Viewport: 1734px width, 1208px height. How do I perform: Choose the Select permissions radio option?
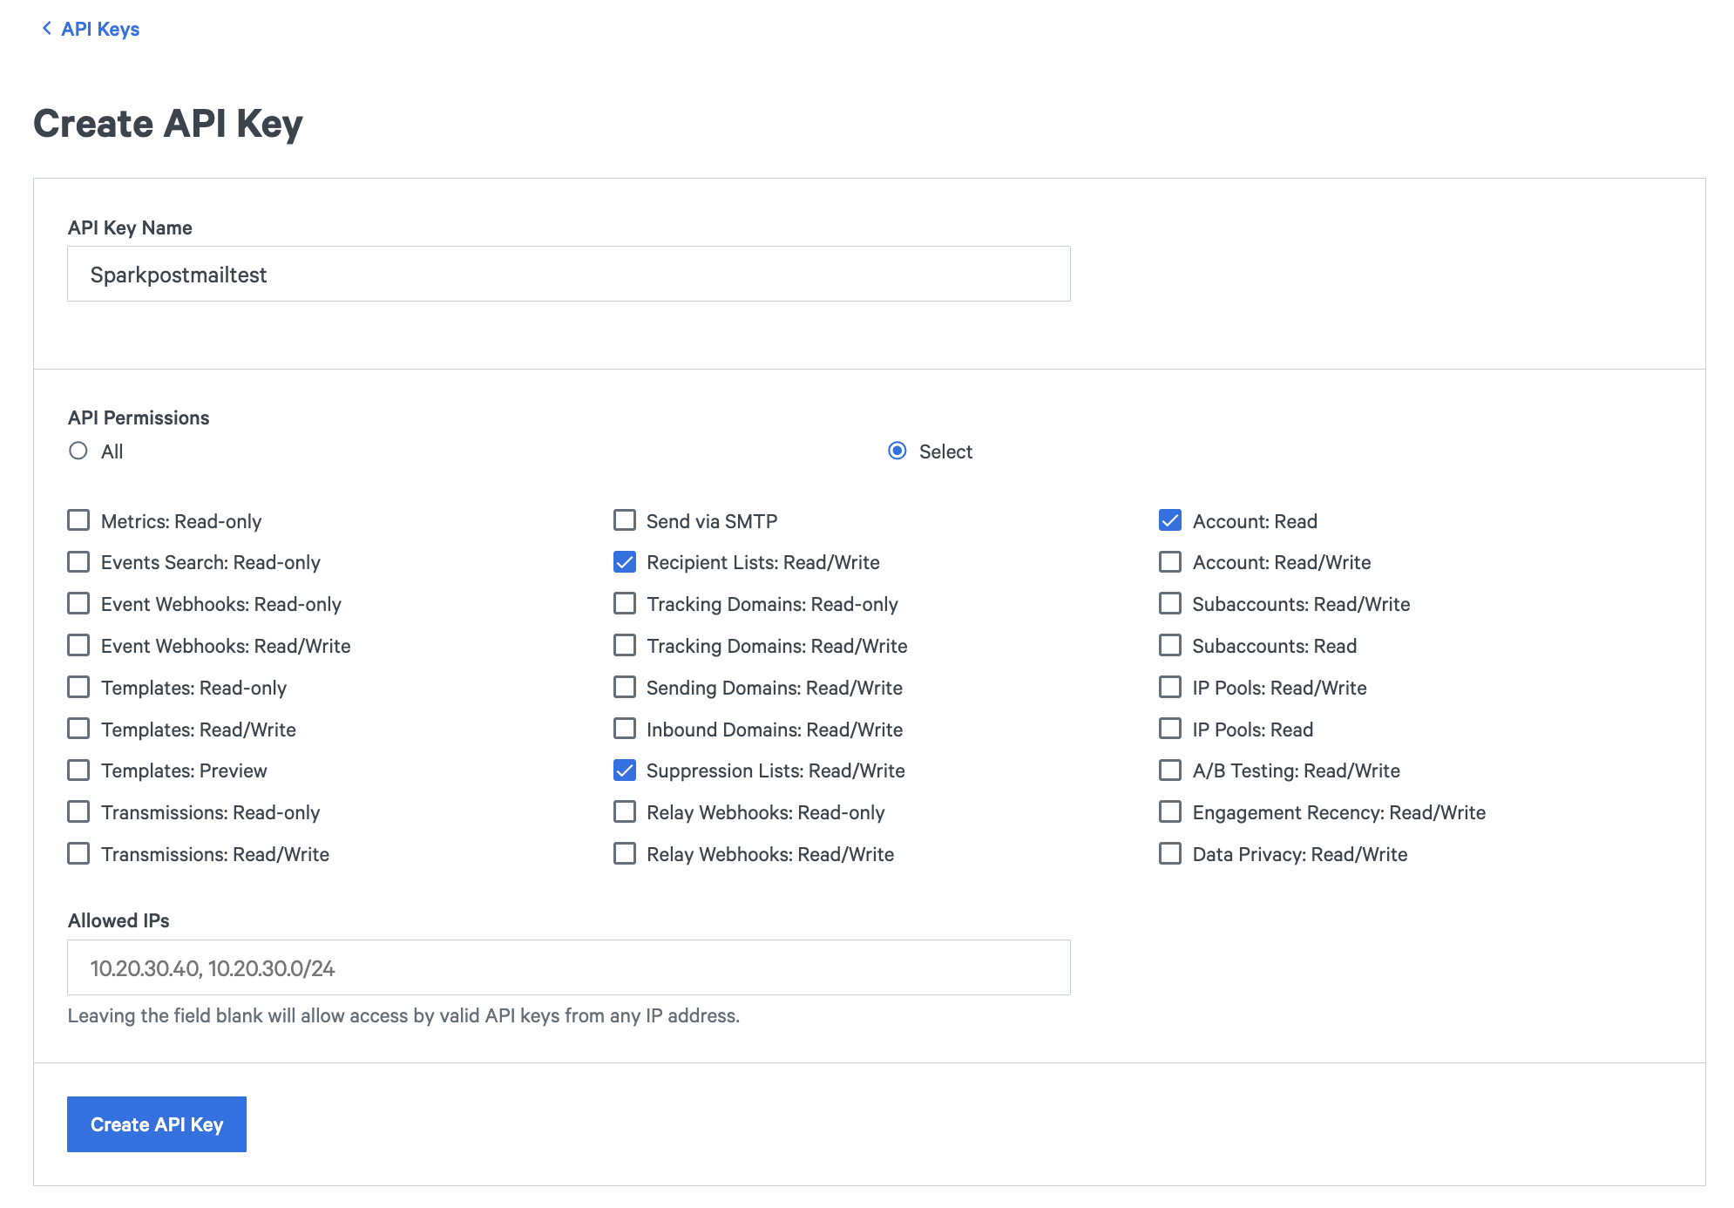pos(897,451)
